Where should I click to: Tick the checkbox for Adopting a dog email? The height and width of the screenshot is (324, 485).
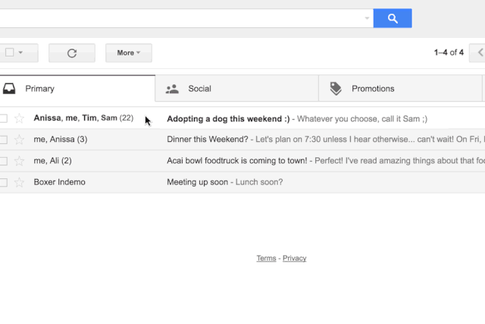coord(3,118)
